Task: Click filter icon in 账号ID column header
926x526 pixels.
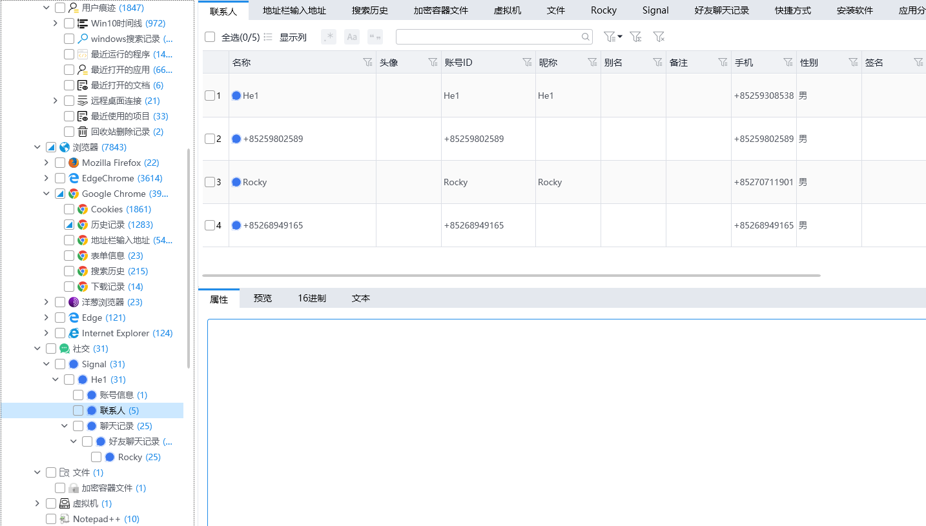Action: pos(527,63)
